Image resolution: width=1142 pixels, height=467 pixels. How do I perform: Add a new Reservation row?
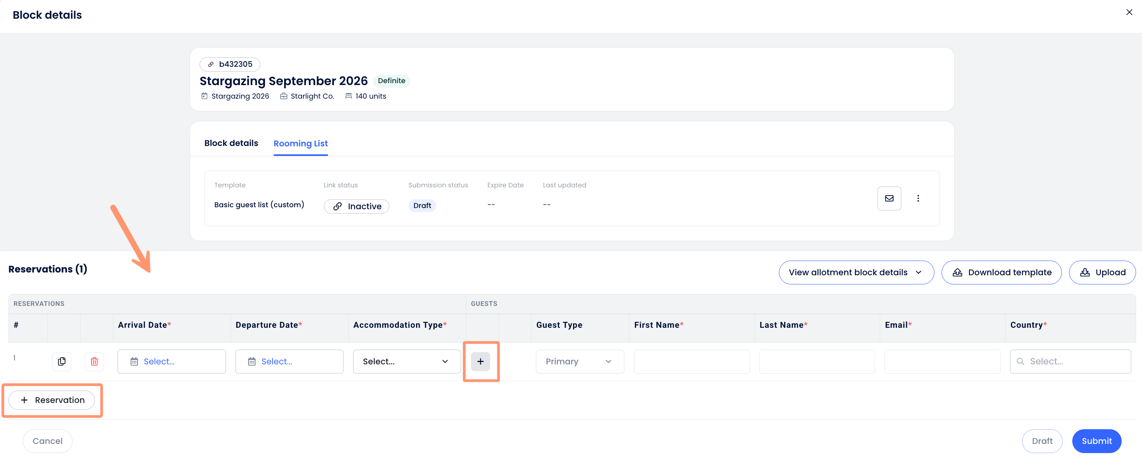click(x=52, y=400)
